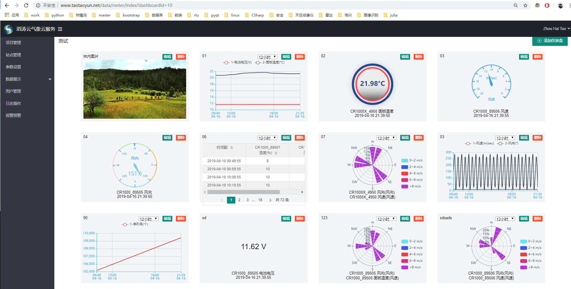Open the Zhou Hai Tao user dropdown
Viewport: 571px width, 289px height.
coord(556,29)
